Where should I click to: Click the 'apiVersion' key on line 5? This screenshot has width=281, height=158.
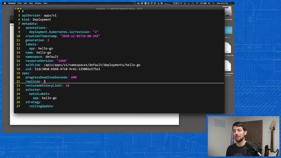(x=31, y=15)
